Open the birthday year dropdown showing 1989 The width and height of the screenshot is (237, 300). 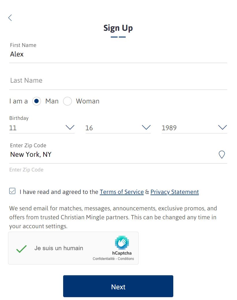click(x=194, y=128)
